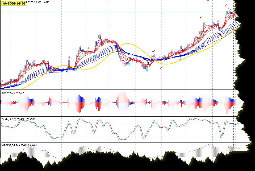Select the Stoch(14,3,3) indicator label

point(10,119)
